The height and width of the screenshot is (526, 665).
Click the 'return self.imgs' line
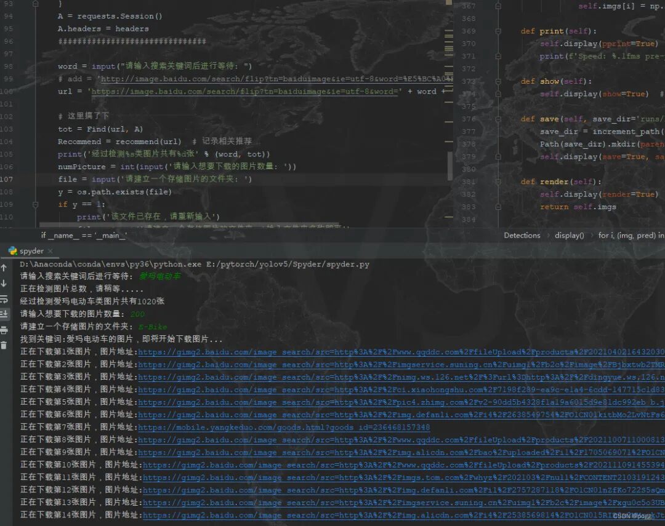[578, 207]
